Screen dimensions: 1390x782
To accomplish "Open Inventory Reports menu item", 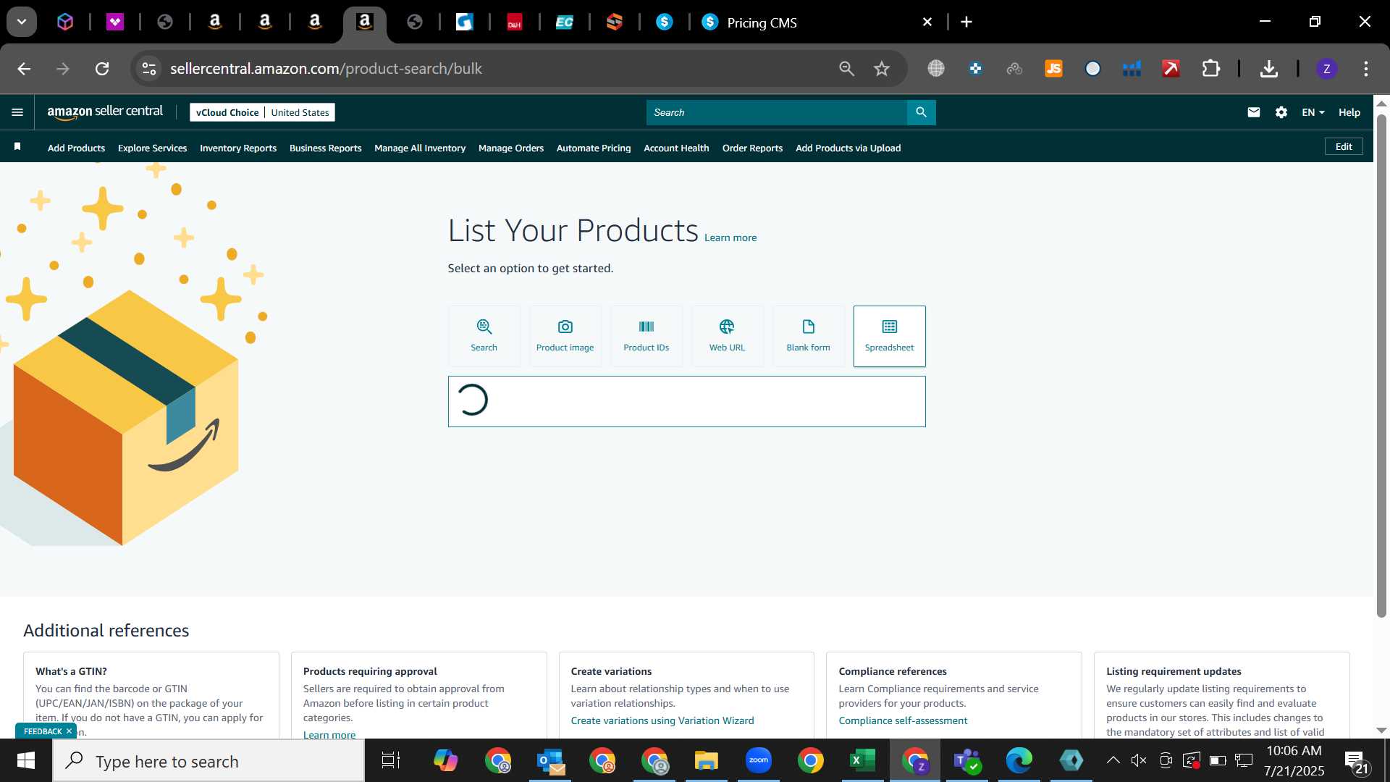I will pos(238,148).
